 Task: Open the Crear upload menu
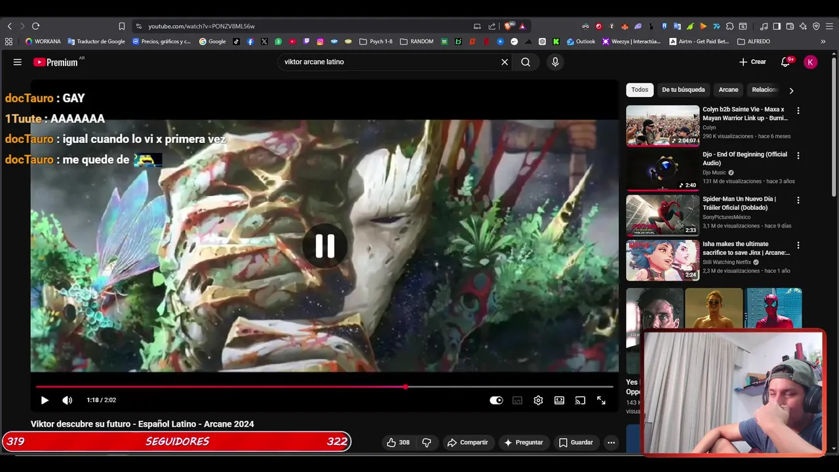[752, 62]
